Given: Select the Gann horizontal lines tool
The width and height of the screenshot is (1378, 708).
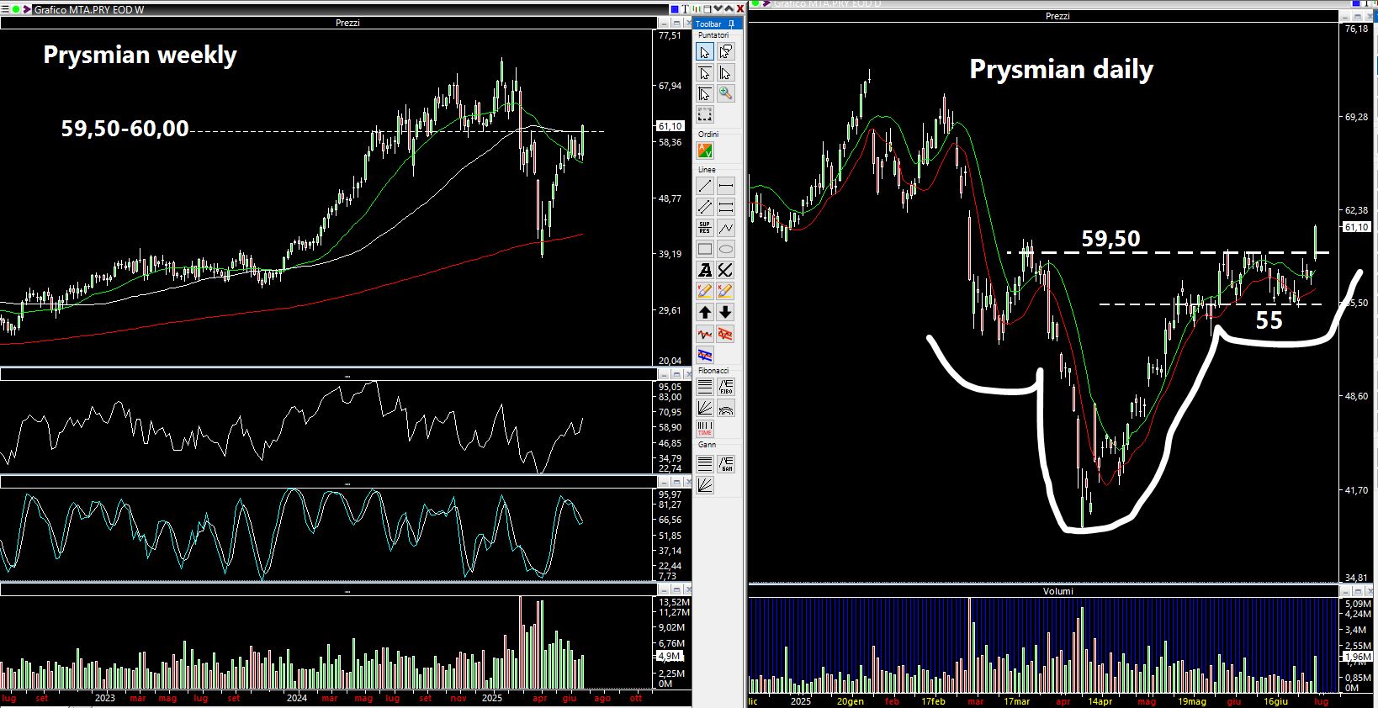Looking at the screenshot, I should (x=705, y=463).
